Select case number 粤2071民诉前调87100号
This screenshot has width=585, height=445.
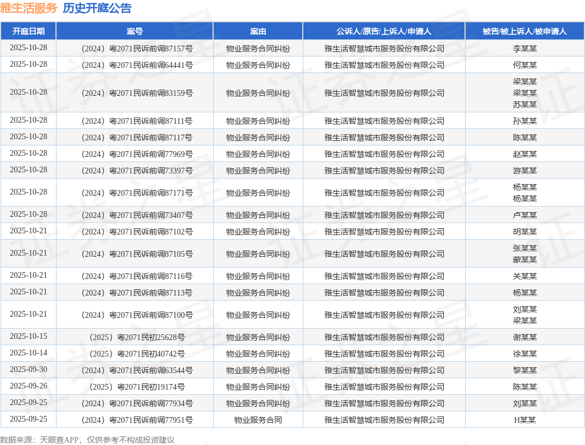[137, 315]
